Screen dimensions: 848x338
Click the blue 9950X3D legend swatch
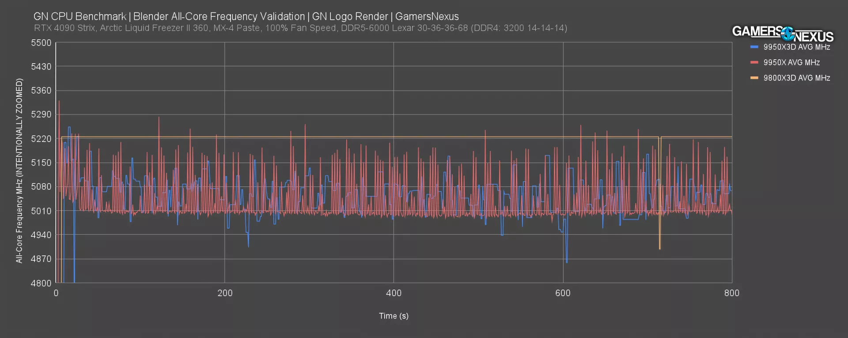click(754, 47)
